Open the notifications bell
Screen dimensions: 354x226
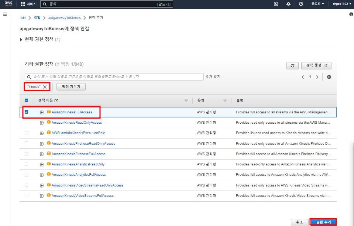coord(288,4)
